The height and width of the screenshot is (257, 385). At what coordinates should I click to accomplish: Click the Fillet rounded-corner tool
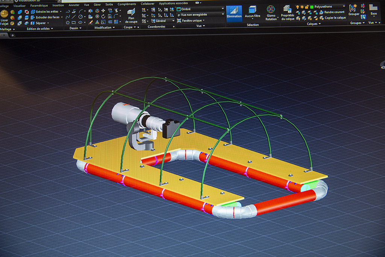coord(116,16)
